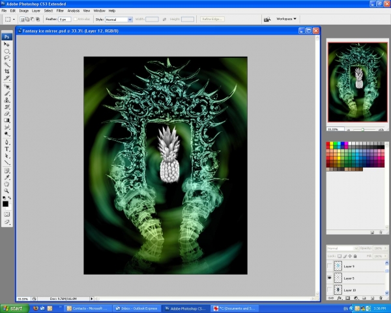391x313 pixels.
Task: Click the foreground color swatch
Action: 5,204
